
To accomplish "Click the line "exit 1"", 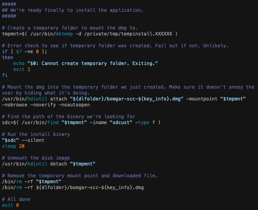I will [x=22, y=69].
